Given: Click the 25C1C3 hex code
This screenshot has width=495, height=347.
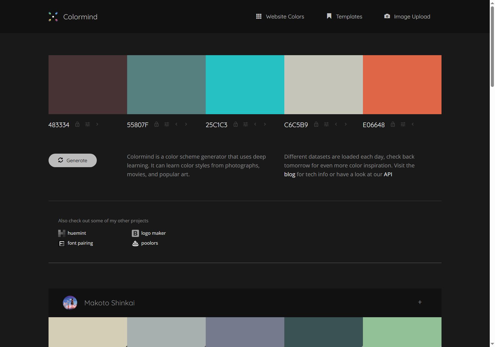Looking at the screenshot, I should point(216,125).
